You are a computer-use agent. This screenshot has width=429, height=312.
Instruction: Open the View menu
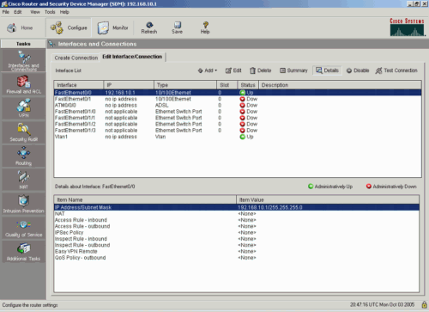(35, 12)
